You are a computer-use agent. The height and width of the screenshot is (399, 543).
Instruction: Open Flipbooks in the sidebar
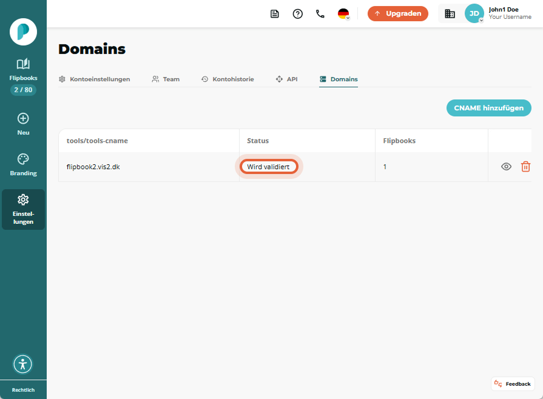(x=23, y=70)
